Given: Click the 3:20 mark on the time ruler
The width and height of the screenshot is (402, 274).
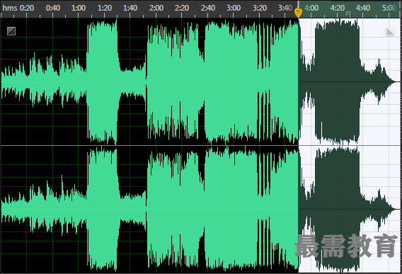Looking at the screenshot, I should click(260, 8).
